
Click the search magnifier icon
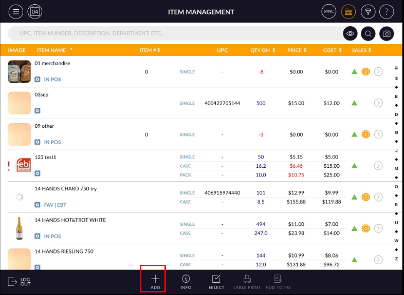click(x=368, y=34)
